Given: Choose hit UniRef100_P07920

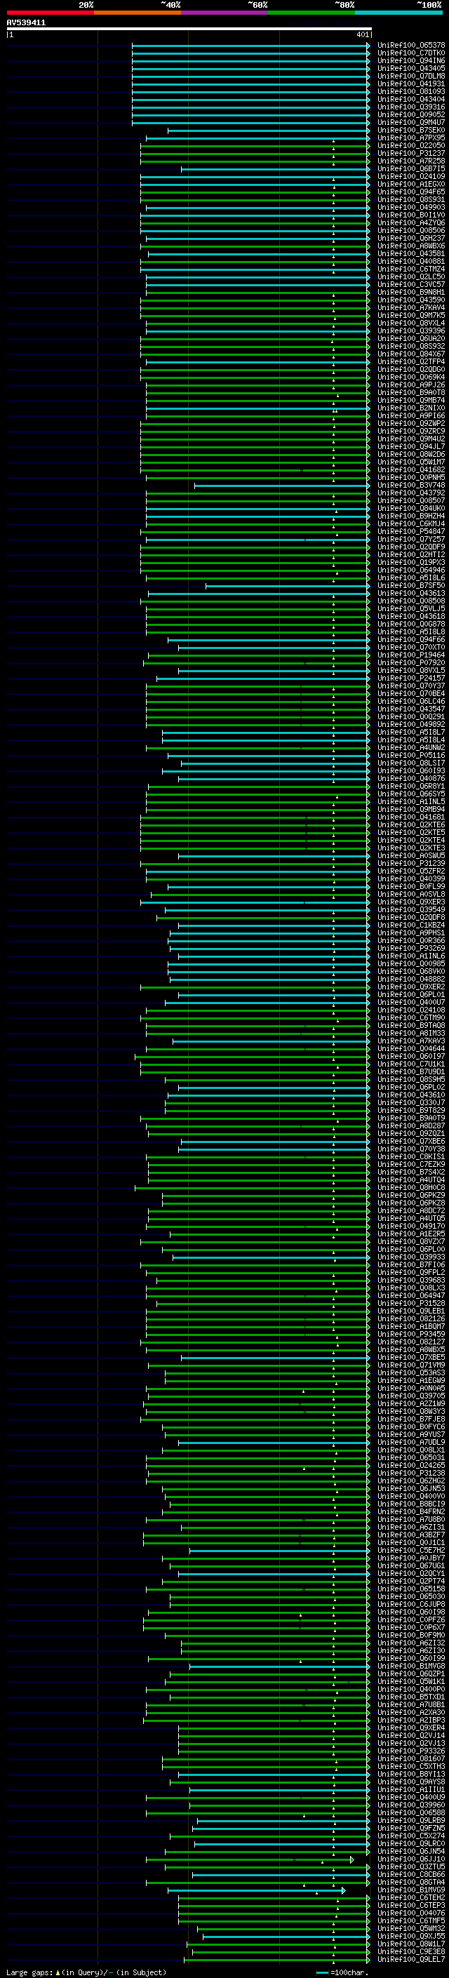Looking at the screenshot, I should coord(411,662).
